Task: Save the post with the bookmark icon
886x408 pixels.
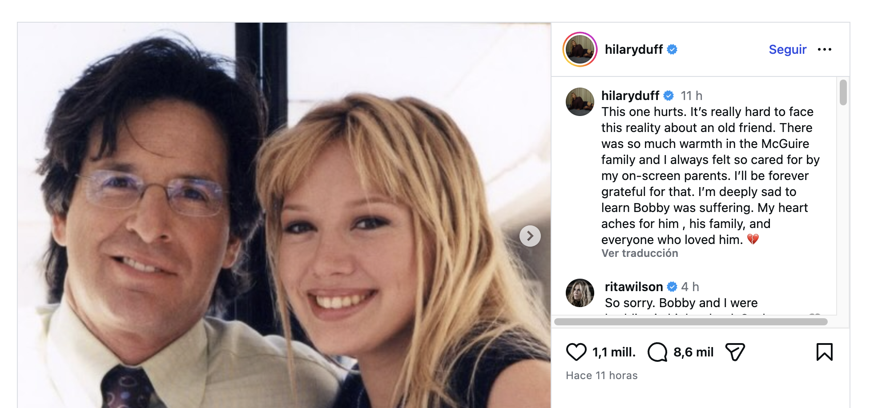Action: pos(824,352)
